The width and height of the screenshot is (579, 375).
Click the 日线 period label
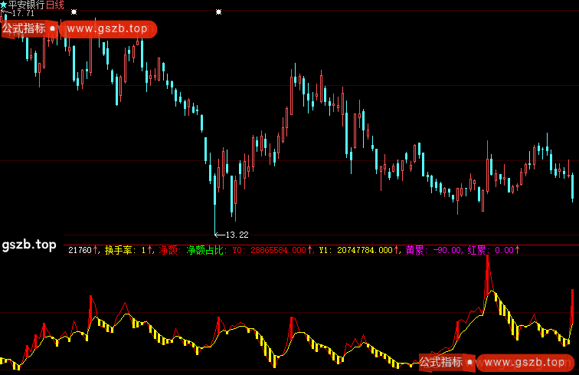pyautogui.click(x=55, y=5)
